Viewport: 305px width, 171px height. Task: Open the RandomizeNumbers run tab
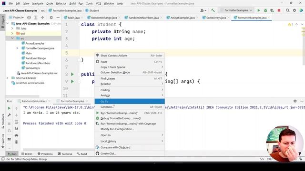(x=34, y=101)
